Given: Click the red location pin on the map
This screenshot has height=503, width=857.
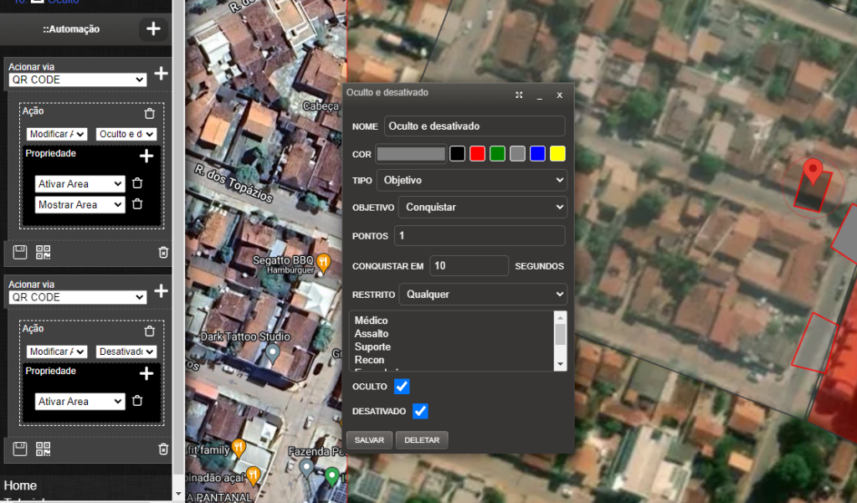Looking at the screenshot, I should tap(812, 172).
